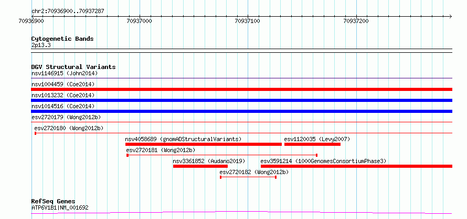Viewport: 467px width, 219px height.
Task: Click the blue nsv1014516 variant bar
Action: pyautogui.click(x=241, y=111)
